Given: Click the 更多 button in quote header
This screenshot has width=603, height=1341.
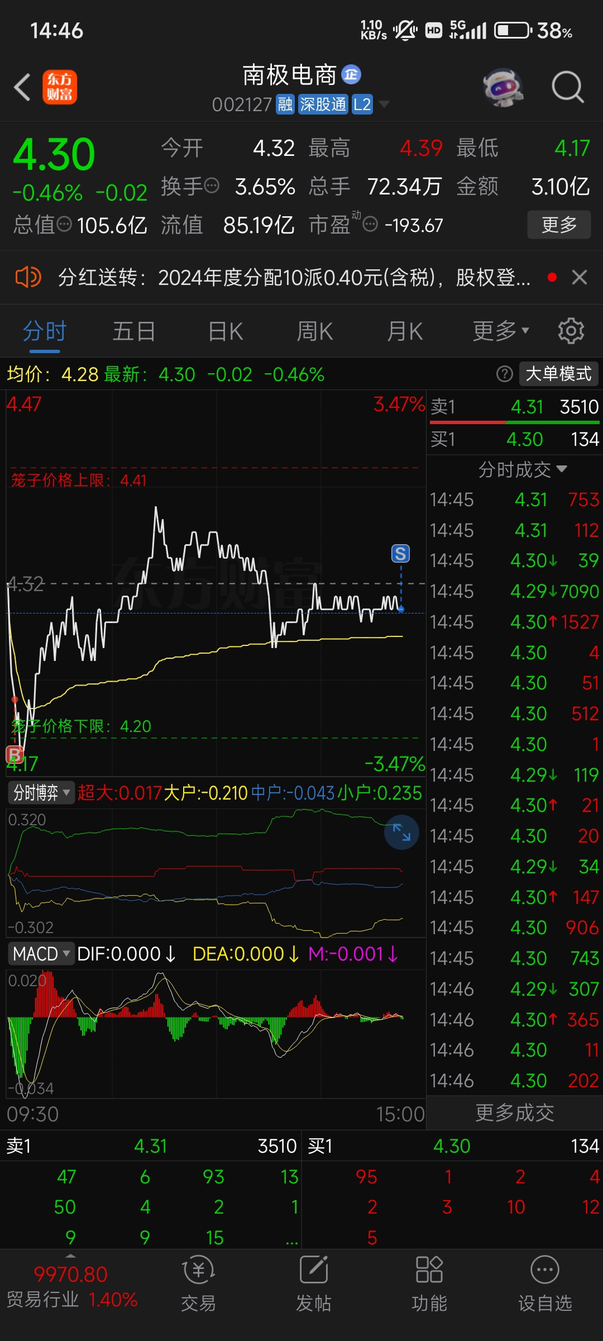Looking at the screenshot, I should tap(559, 225).
